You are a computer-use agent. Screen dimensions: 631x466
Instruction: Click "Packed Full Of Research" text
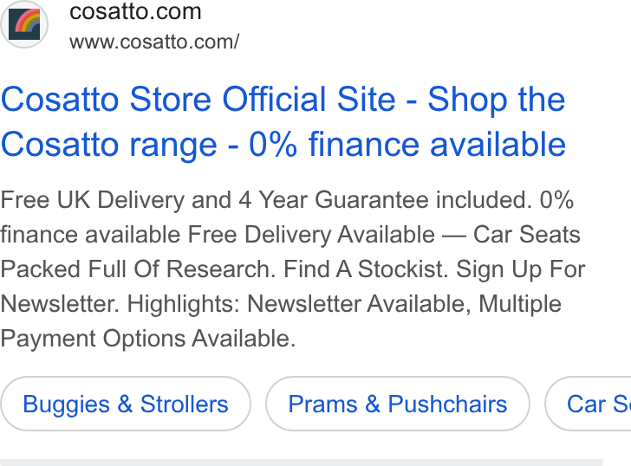click(138, 269)
